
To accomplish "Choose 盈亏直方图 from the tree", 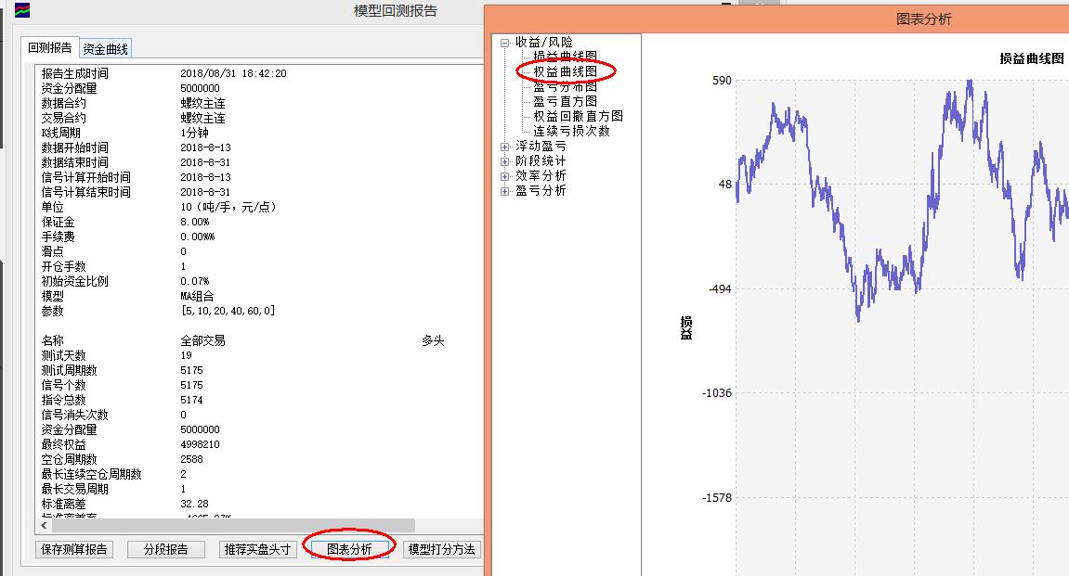I will coord(565,102).
